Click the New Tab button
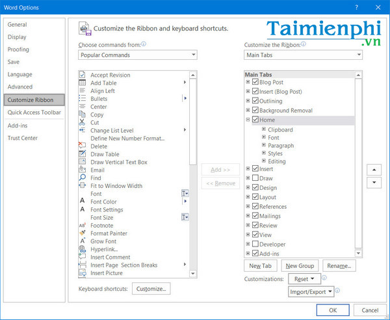Image resolution: width=390 pixels, height=320 pixels. click(261, 266)
